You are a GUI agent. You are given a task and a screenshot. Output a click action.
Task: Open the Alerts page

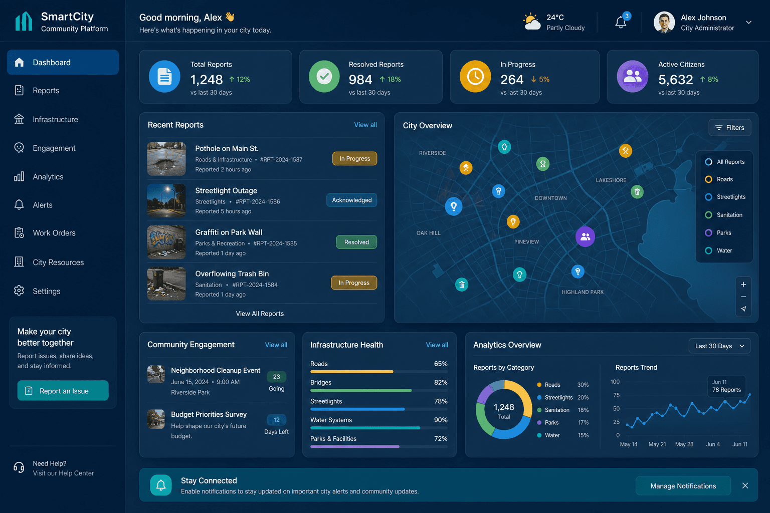[63, 205]
